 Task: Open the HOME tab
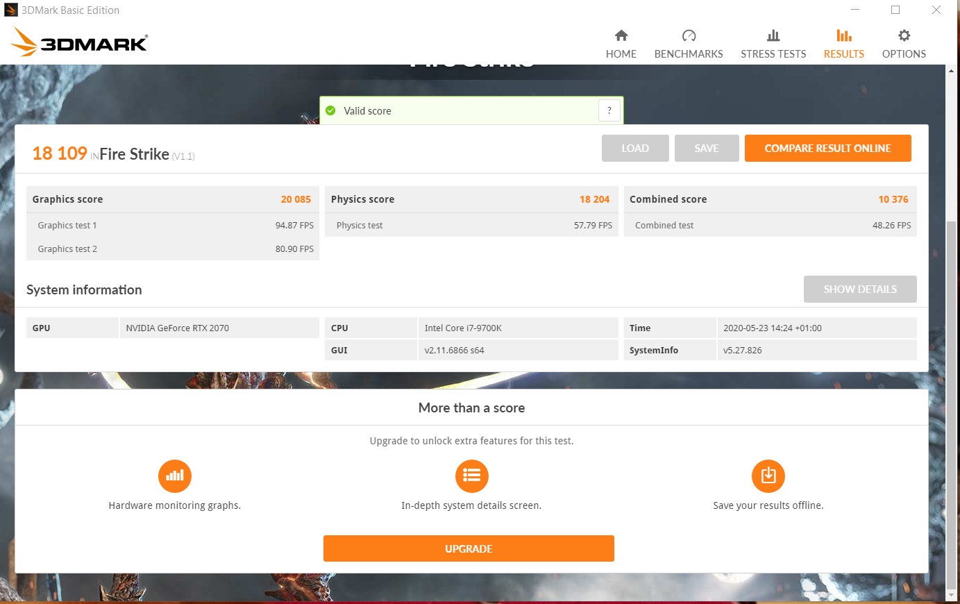click(x=621, y=44)
